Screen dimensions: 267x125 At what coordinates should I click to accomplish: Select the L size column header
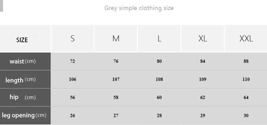[159, 38]
